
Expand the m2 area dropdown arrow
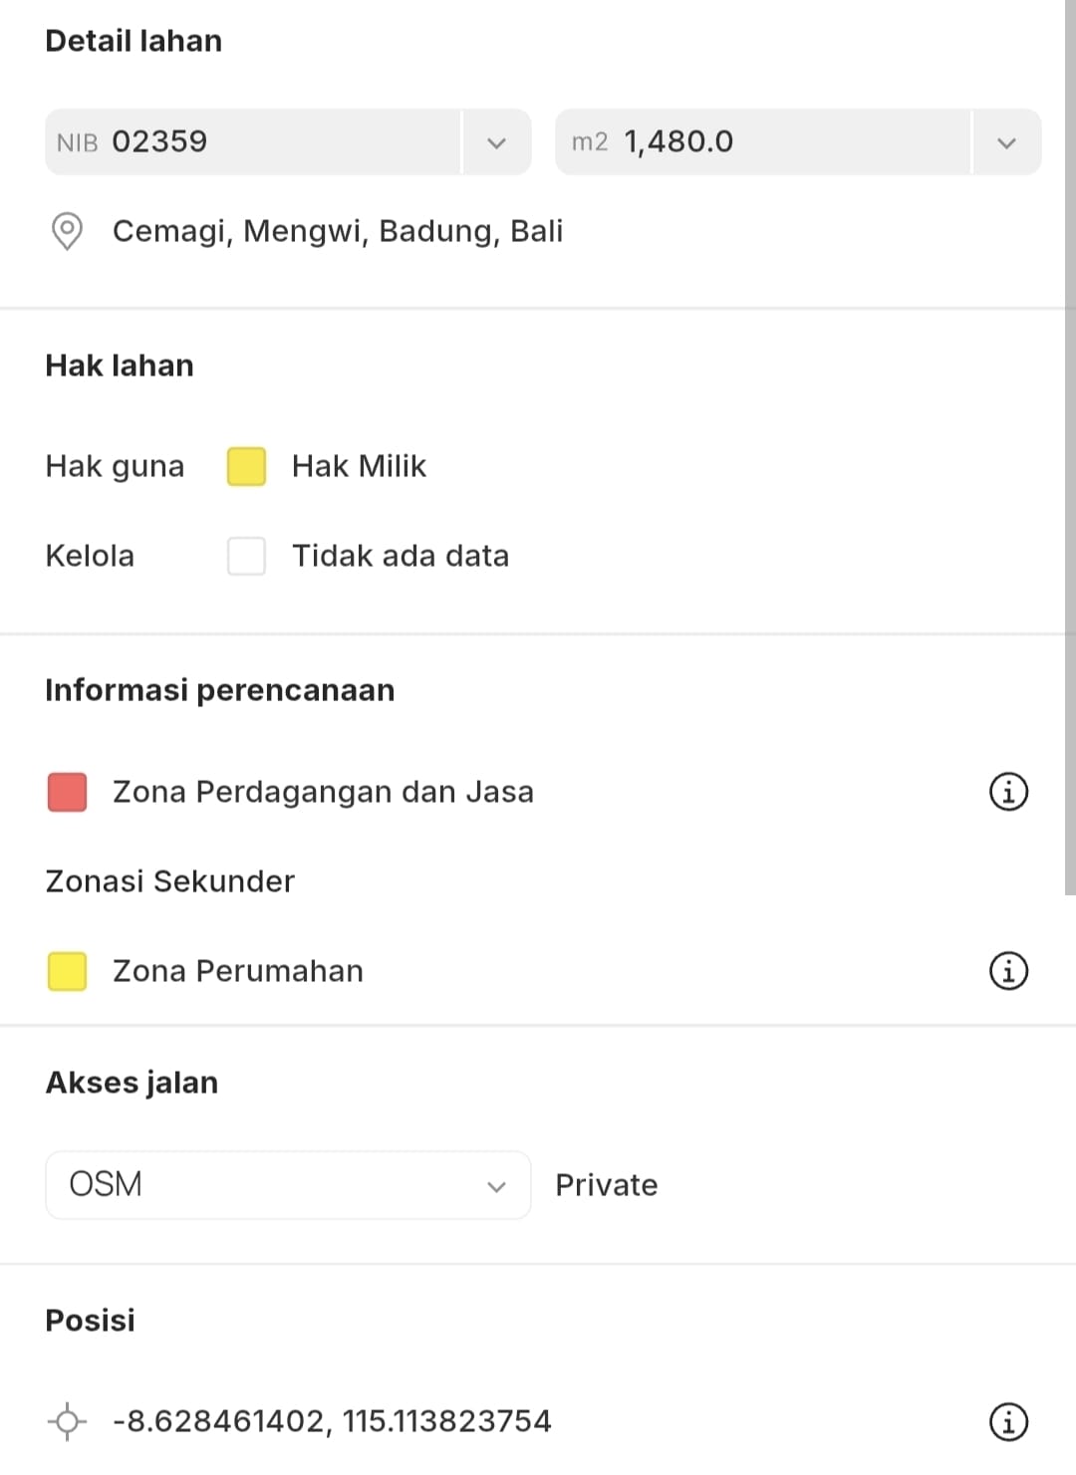click(1006, 142)
